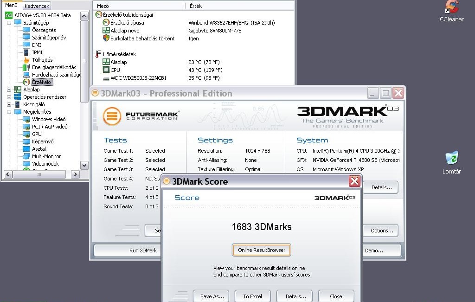Click the tree horizontal scrollbar thumb
475x302 pixels.
pos(39,174)
